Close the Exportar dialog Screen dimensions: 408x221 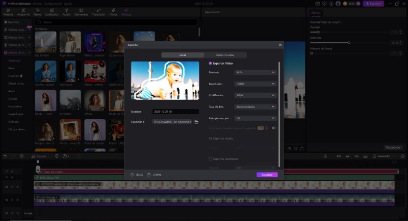[x=280, y=45]
